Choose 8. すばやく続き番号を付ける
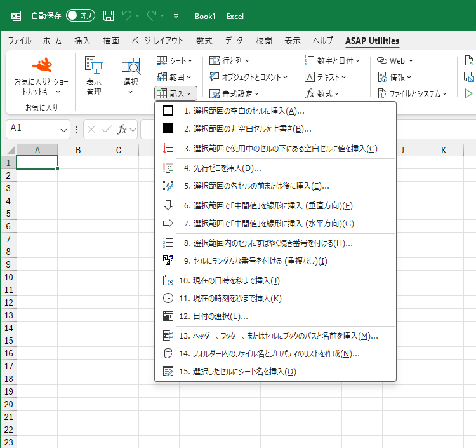The height and width of the screenshot is (448, 476). click(275, 243)
